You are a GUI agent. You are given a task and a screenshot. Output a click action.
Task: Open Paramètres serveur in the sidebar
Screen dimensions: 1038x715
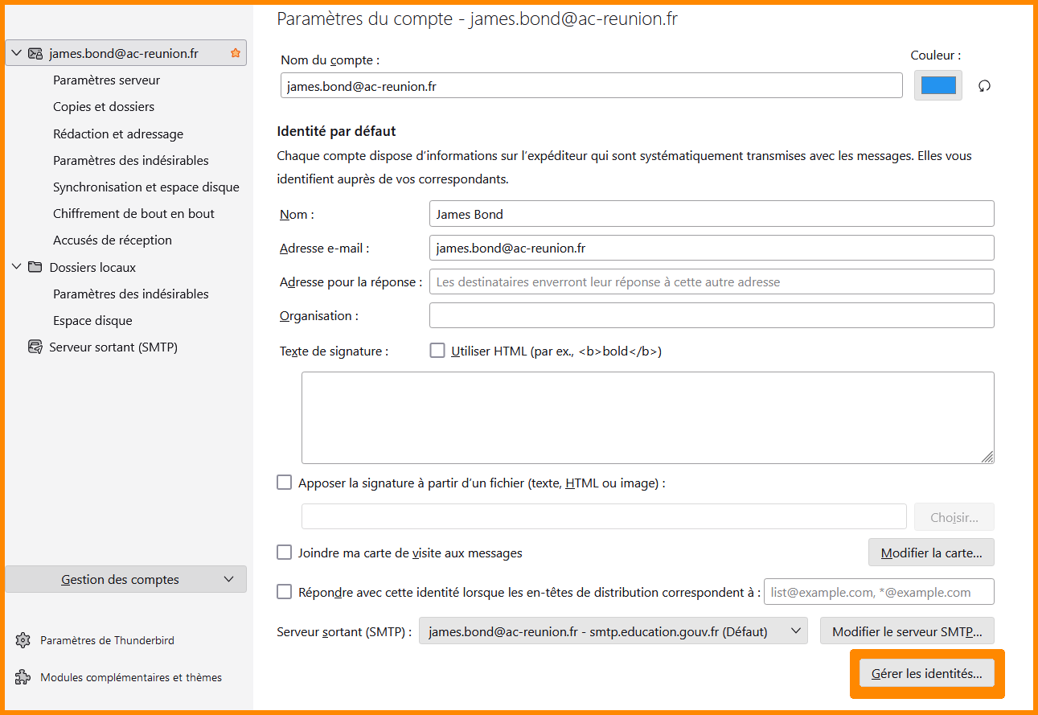(106, 80)
